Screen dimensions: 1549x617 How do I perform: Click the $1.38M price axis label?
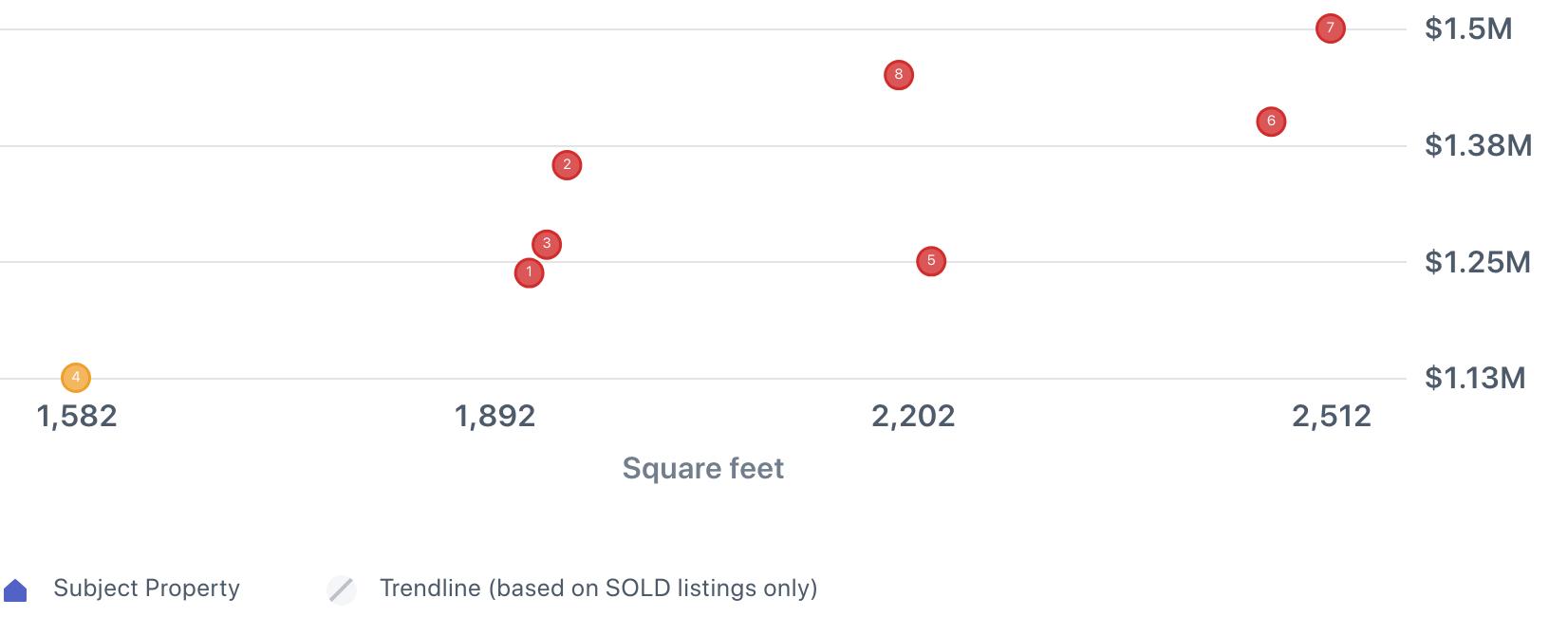point(1478,145)
